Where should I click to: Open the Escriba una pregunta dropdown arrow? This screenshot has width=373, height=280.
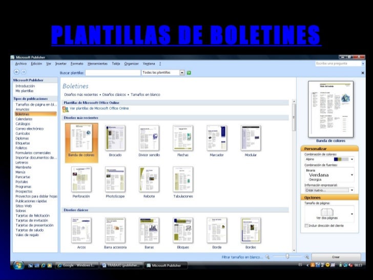[x=363, y=64]
